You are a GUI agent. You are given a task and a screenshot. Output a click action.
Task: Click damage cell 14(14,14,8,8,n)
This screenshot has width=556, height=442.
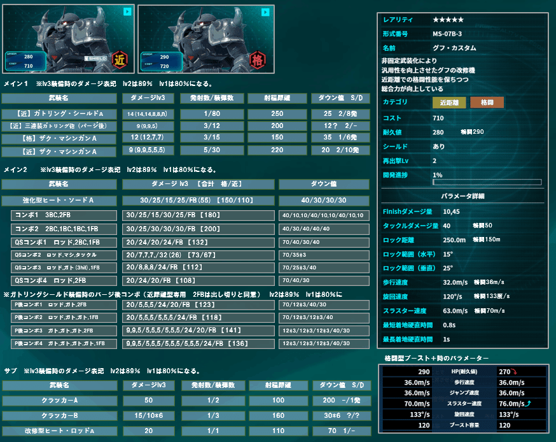tap(148, 114)
